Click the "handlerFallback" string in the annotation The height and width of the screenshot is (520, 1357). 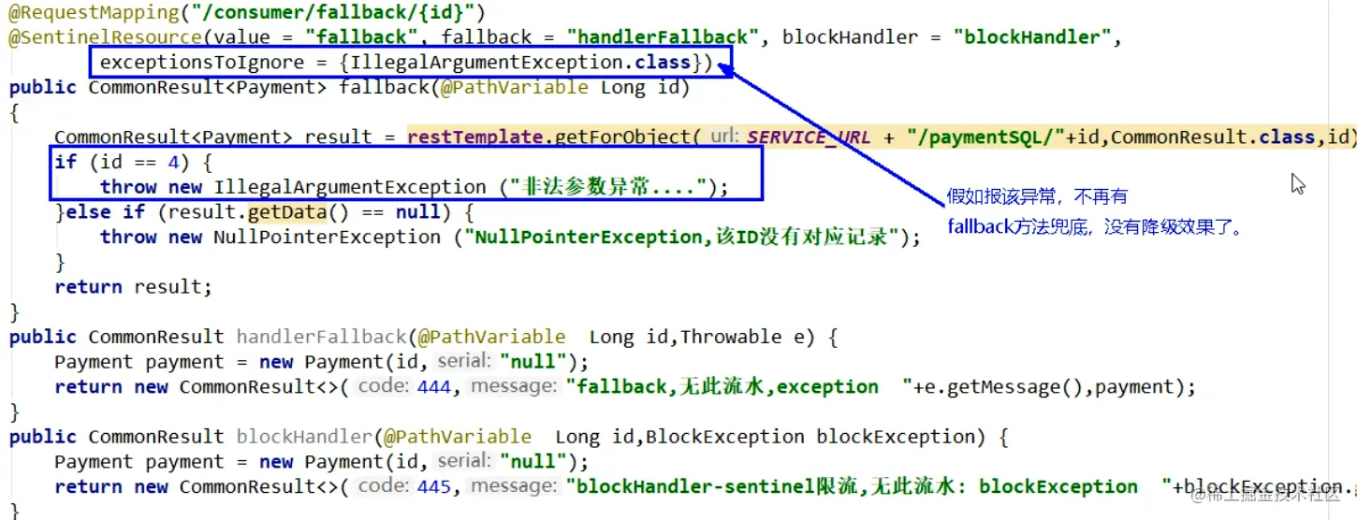pyautogui.click(x=663, y=37)
